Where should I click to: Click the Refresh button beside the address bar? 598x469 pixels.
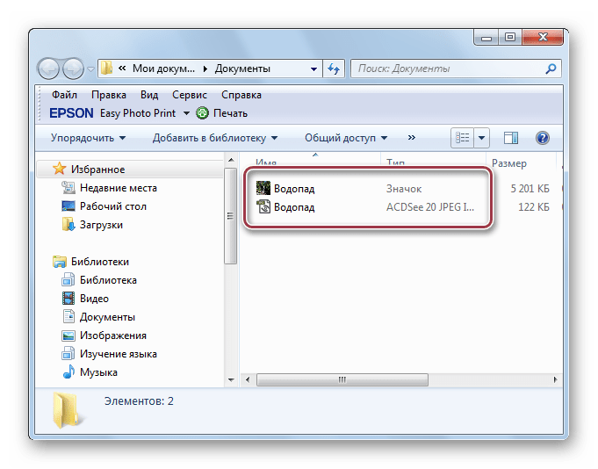pyautogui.click(x=334, y=69)
